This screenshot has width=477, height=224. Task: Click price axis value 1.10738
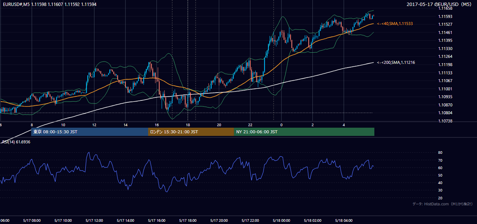pos(445,121)
